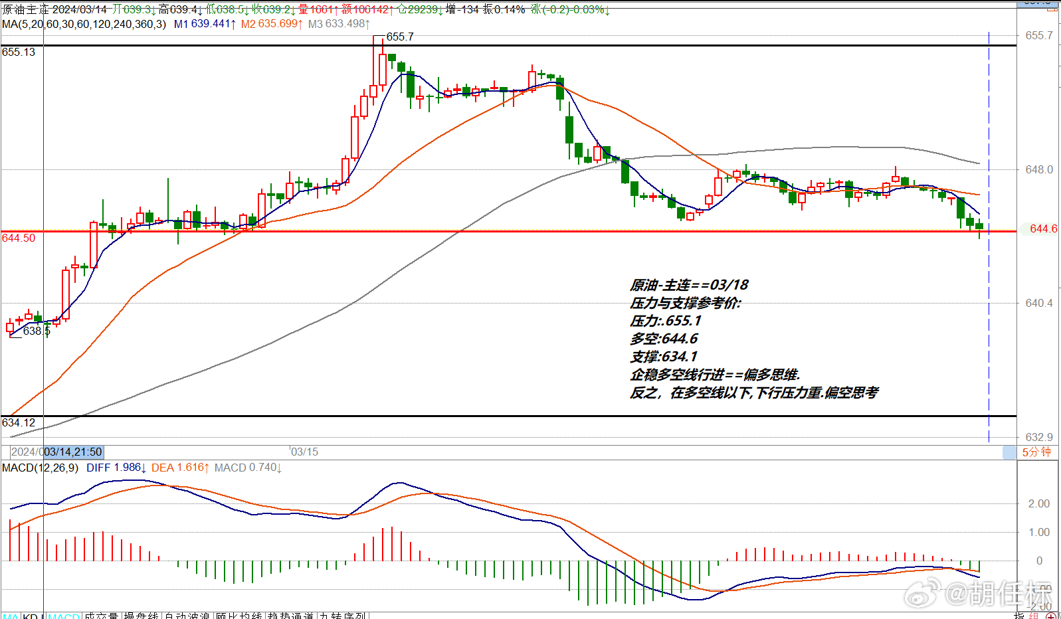The height and width of the screenshot is (619, 1061).
Task: Click the 03/15 date marker
Action: pos(305,452)
